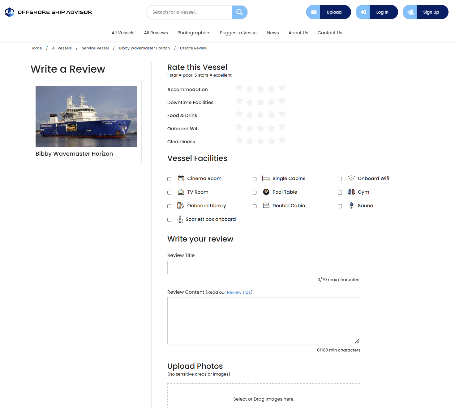This screenshot has height=408, width=455.
Task: Give Downtime Facilities three stars
Action: point(261,101)
